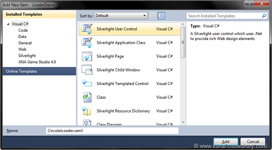
Task: Click the C# Class template icon
Action: pyautogui.click(x=87, y=97)
